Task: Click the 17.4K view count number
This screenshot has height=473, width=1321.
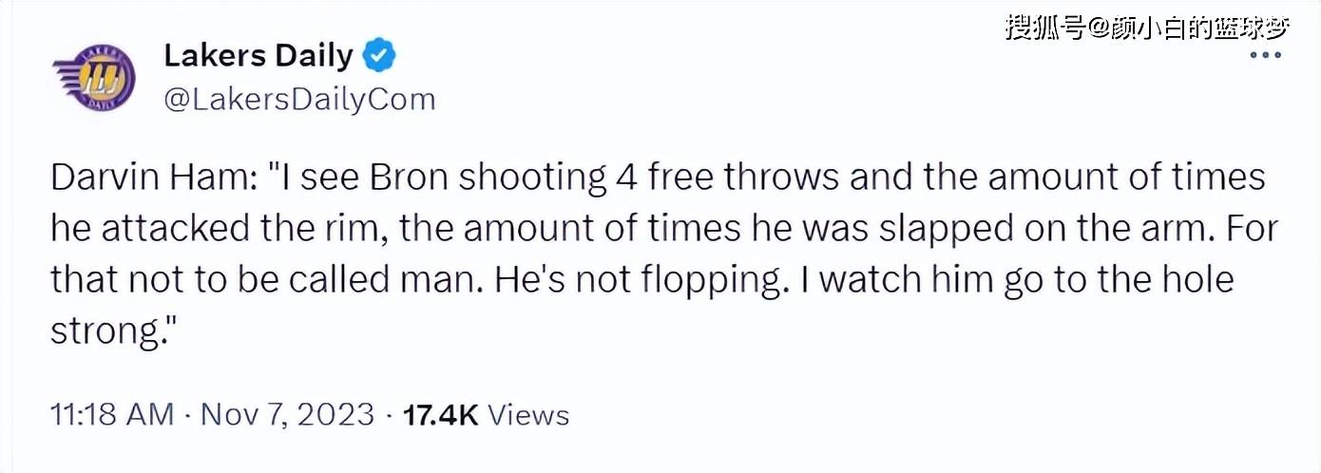Action: (441, 415)
